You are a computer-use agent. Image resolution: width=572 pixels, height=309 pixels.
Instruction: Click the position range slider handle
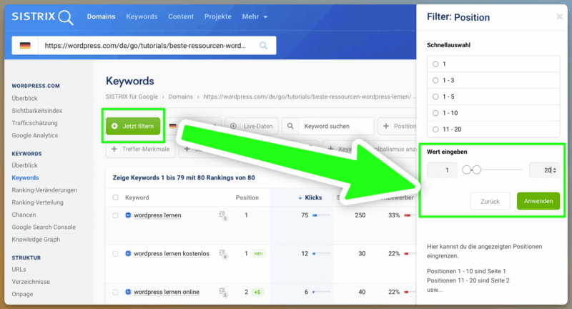click(477, 170)
